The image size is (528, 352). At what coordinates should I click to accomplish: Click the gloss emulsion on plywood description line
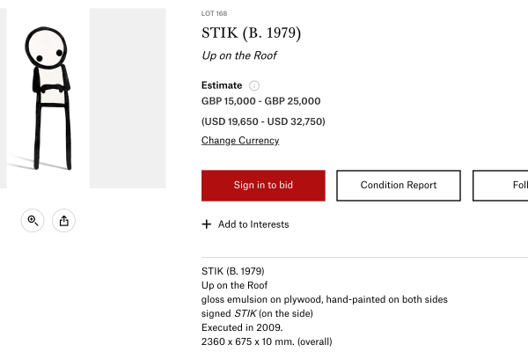pyautogui.click(x=325, y=299)
